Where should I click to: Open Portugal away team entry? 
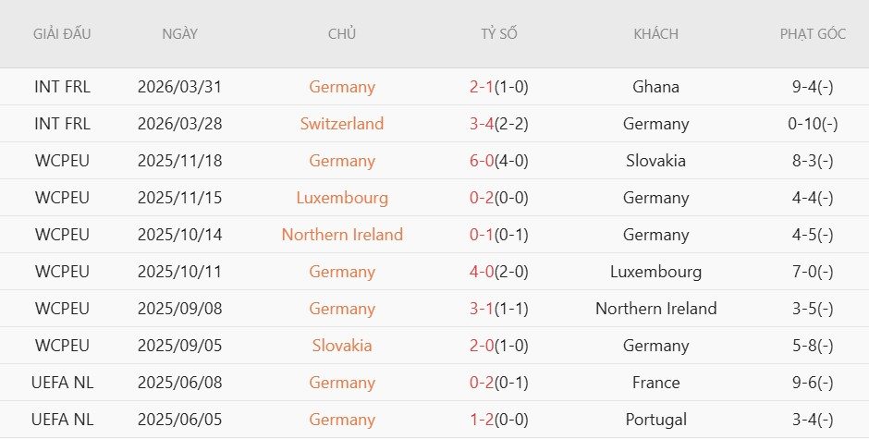tap(655, 420)
